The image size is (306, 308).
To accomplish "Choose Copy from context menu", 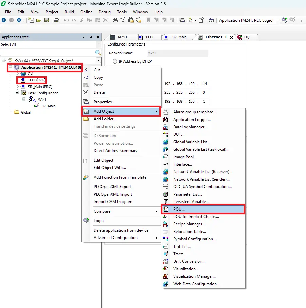I will point(121,77).
